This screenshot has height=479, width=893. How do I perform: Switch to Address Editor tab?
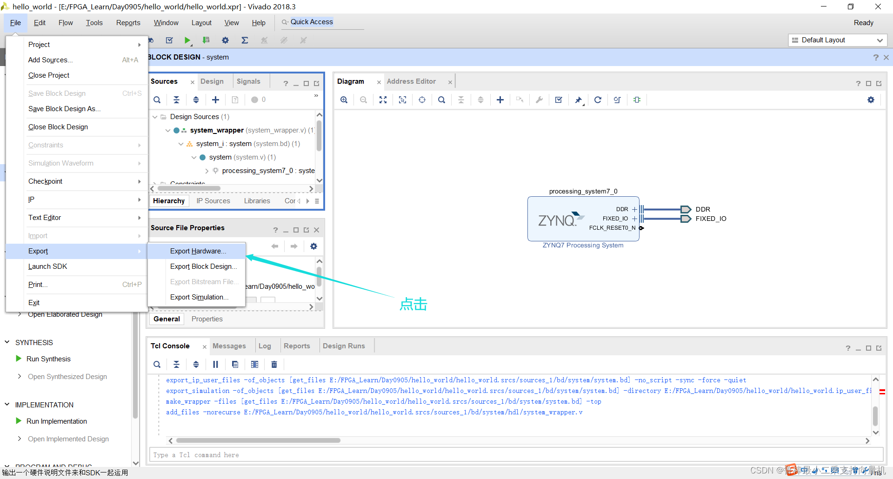(x=411, y=81)
